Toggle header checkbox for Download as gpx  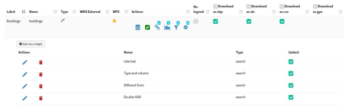pyautogui.click(x=315, y=6)
